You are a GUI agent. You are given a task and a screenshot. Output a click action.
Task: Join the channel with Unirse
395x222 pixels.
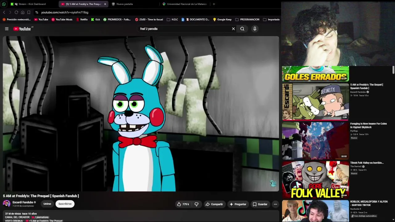[47, 204]
